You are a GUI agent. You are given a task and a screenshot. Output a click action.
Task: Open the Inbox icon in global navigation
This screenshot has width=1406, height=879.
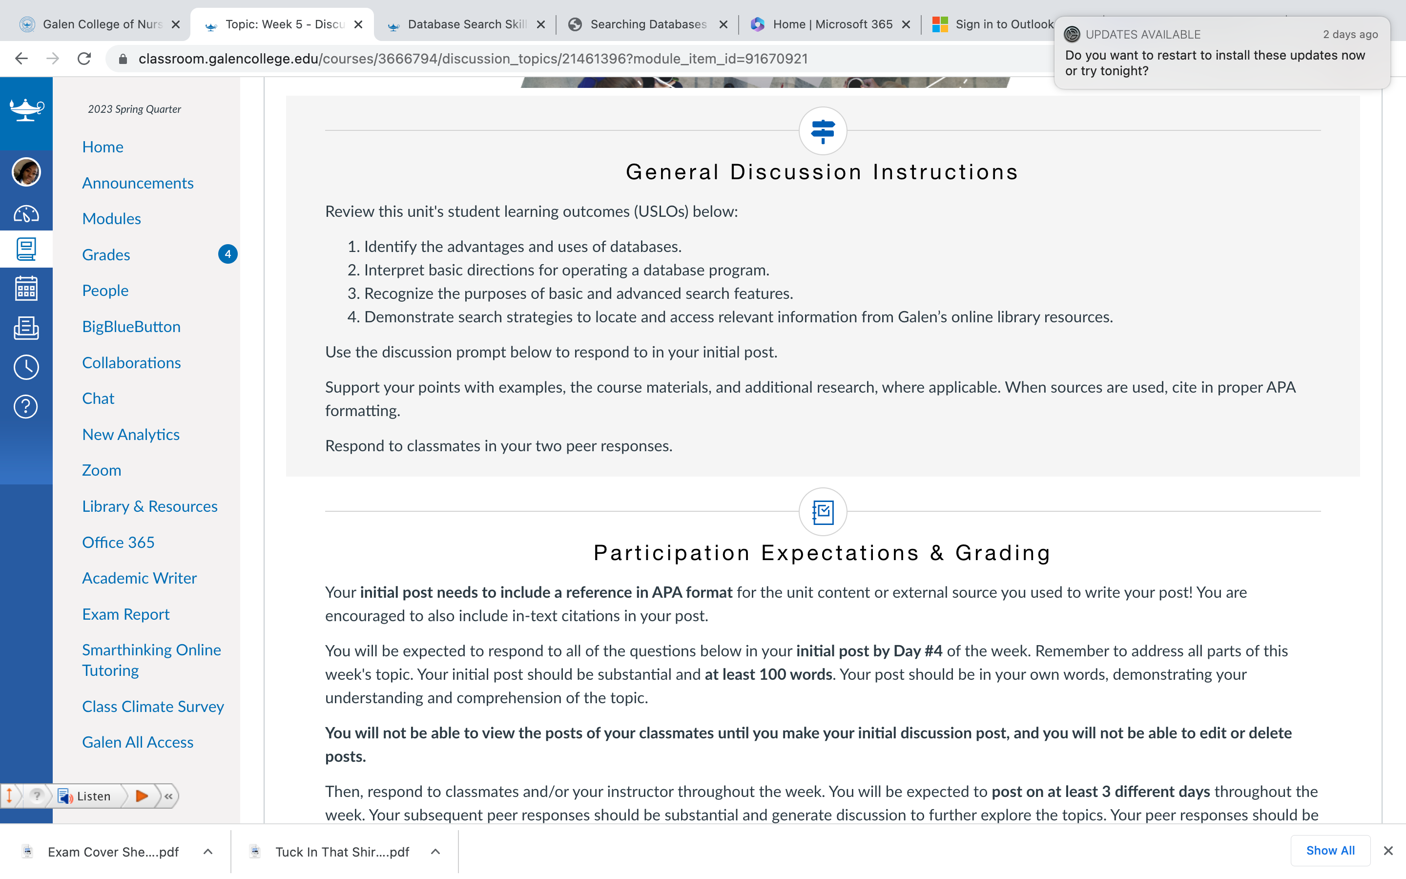[26, 328]
